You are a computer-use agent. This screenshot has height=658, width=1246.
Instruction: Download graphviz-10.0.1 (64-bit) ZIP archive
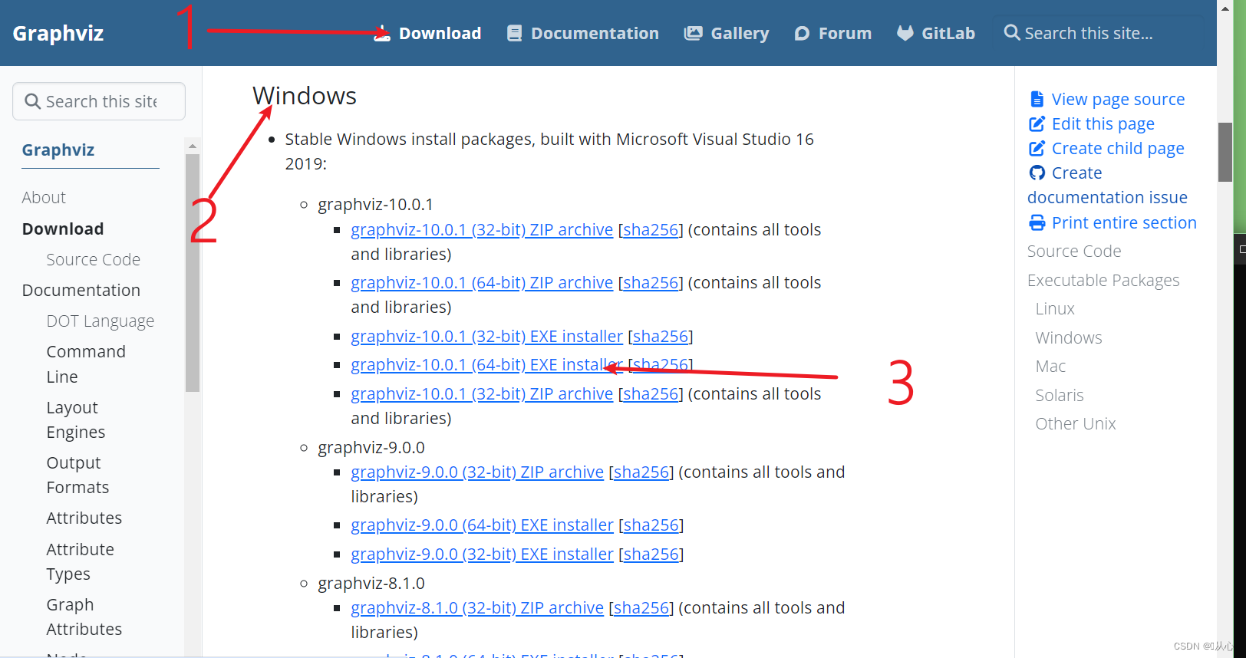click(x=482, y=283)
